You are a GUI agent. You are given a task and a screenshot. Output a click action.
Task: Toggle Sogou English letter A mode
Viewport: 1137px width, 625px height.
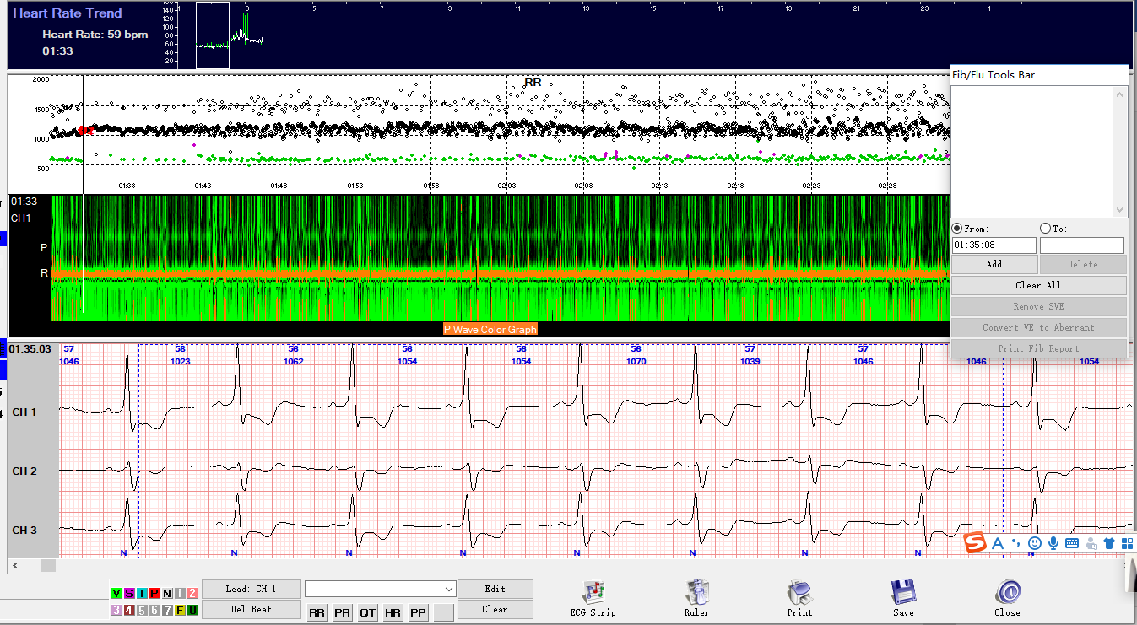(x=998, y=543)
